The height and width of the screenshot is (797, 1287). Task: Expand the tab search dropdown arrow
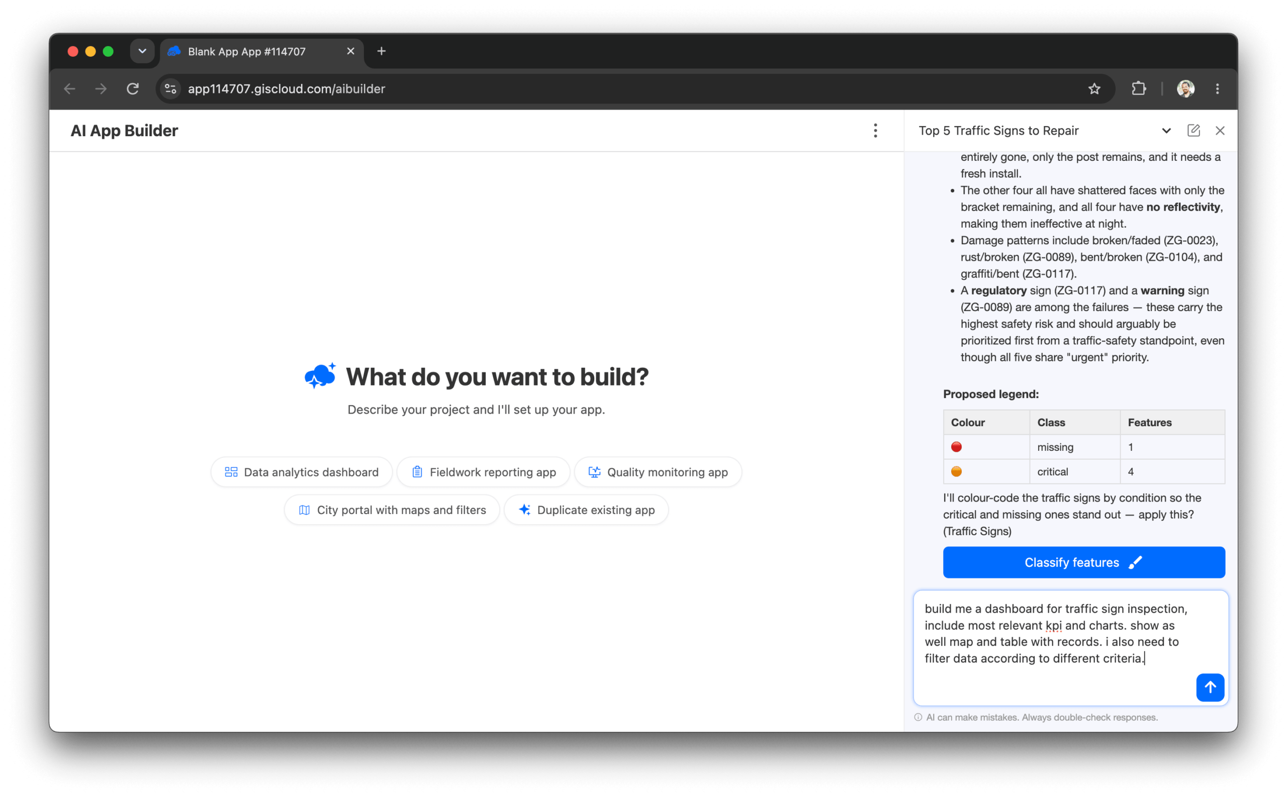pos(142,51)
